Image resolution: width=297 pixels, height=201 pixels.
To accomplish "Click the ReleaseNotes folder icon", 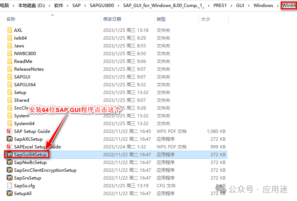I will point(10,69).
